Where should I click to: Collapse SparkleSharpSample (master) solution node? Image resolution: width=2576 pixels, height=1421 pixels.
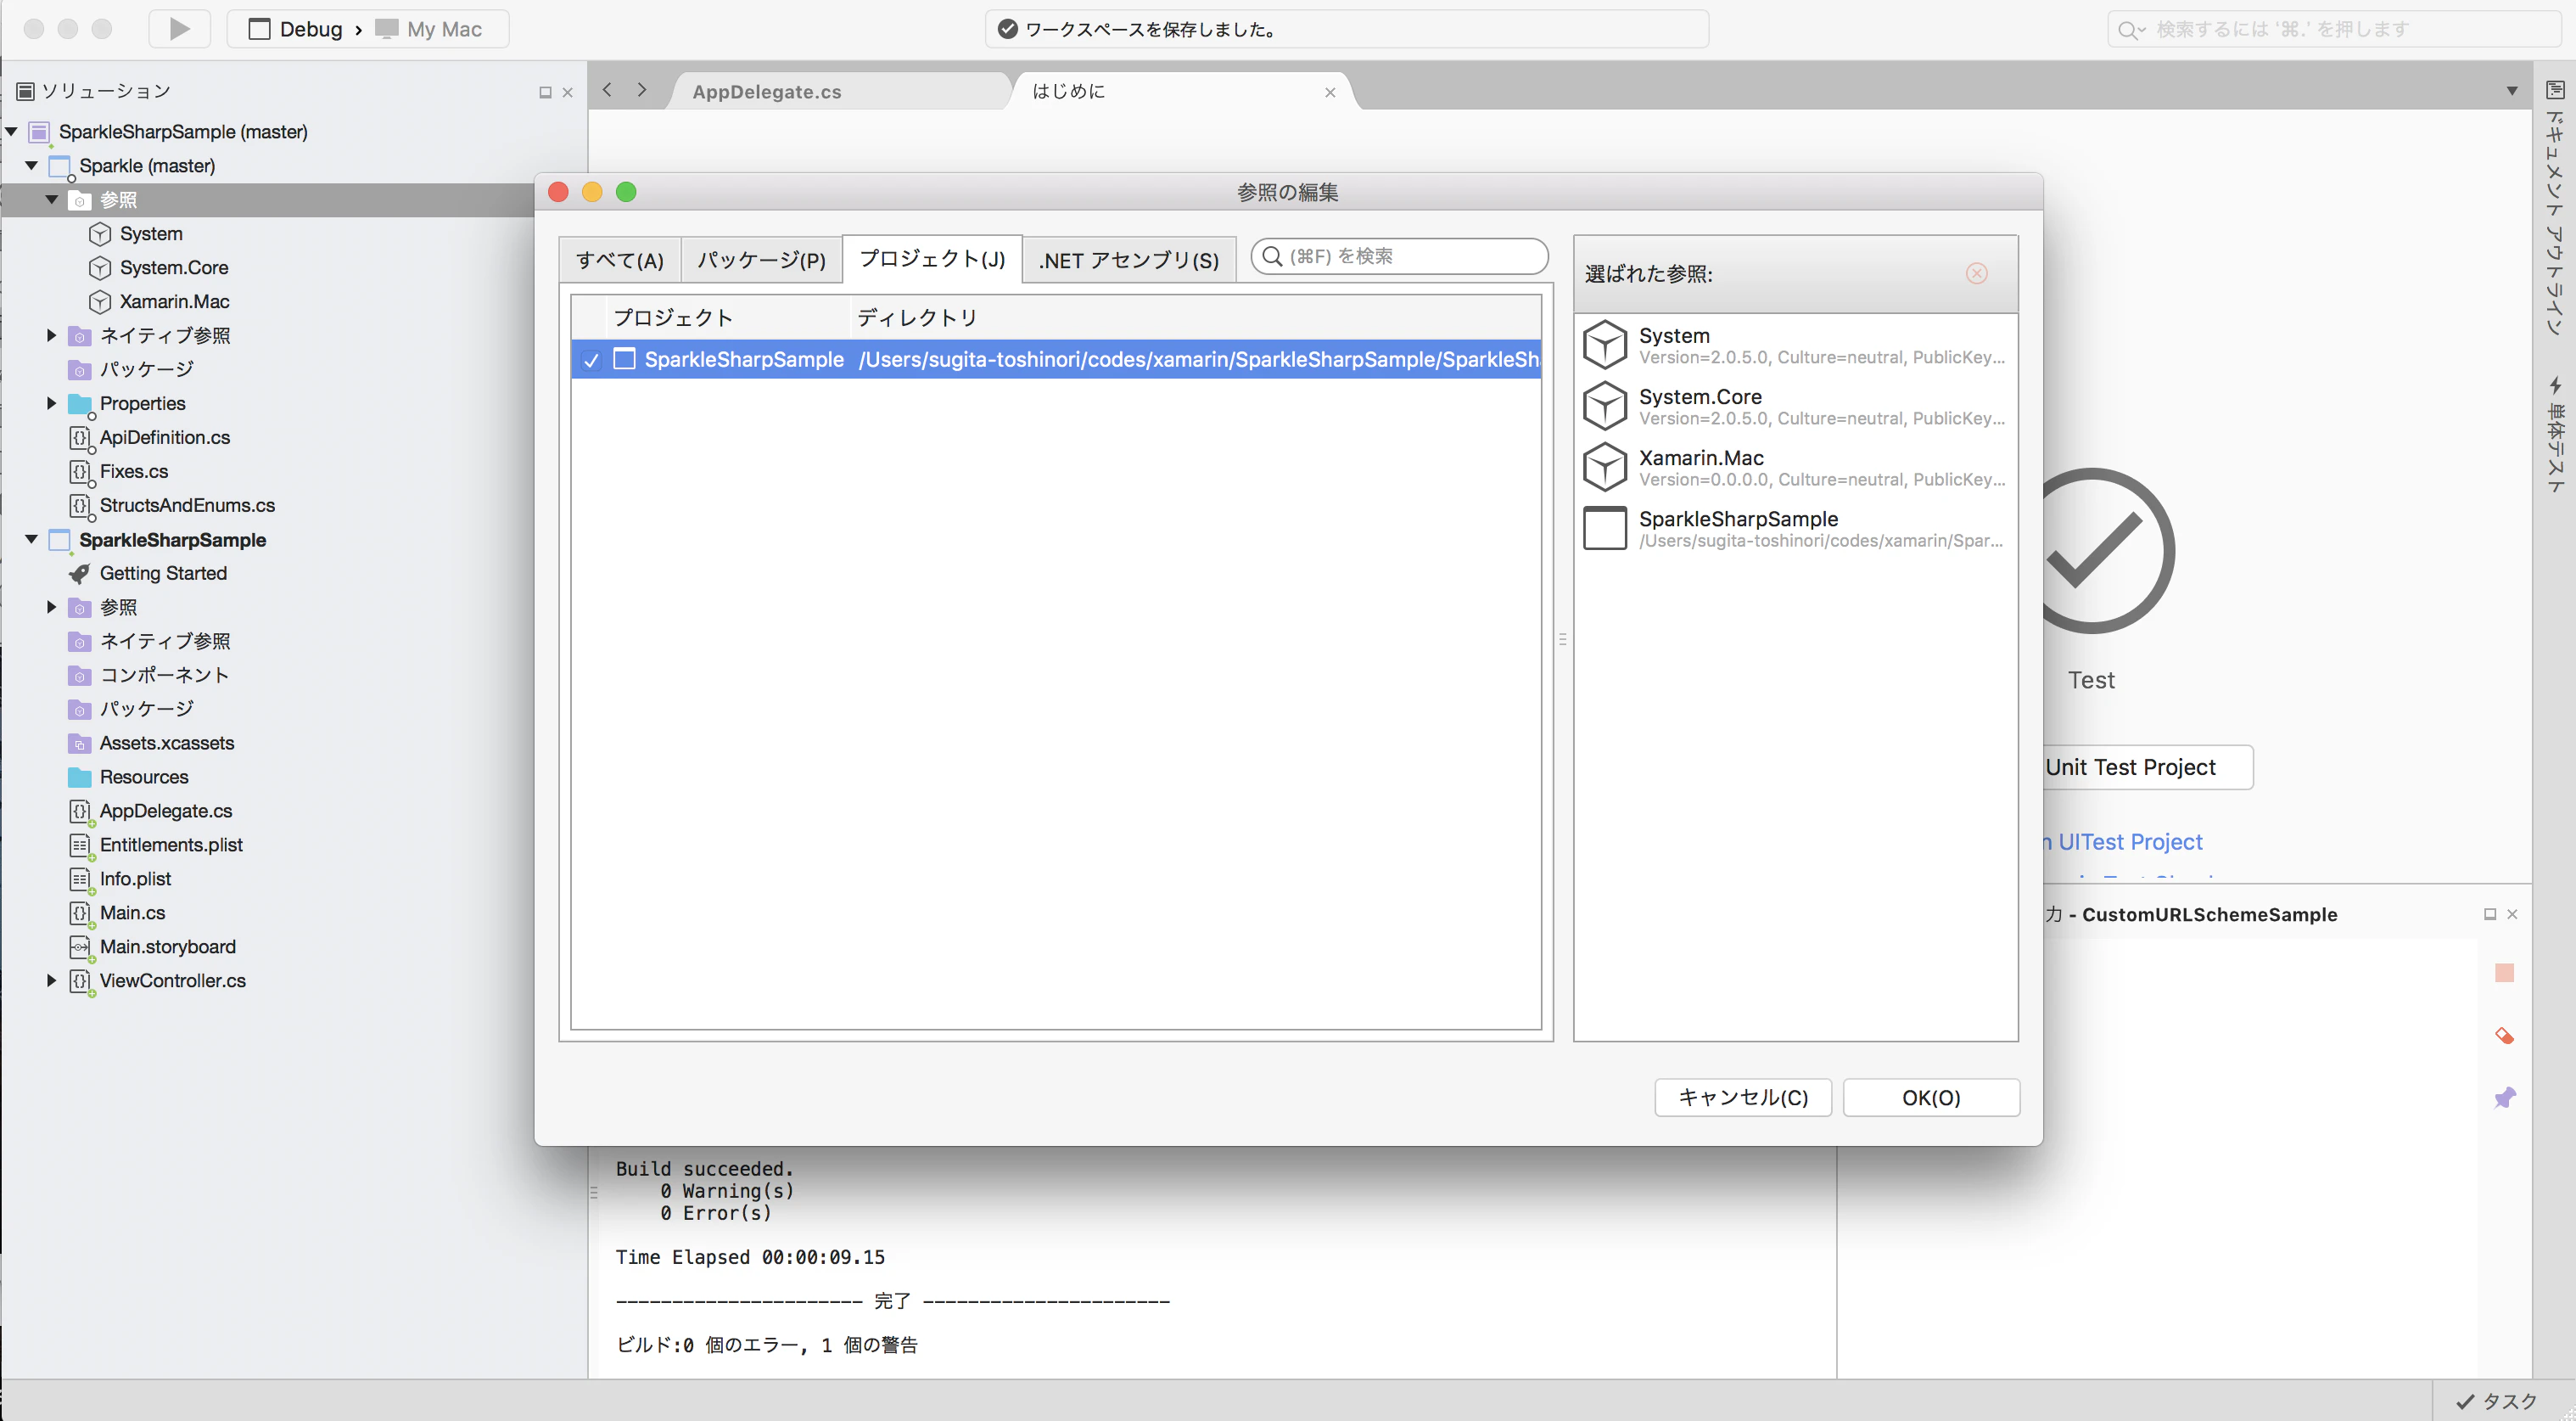pyautogui.click(x=12, y=131)
